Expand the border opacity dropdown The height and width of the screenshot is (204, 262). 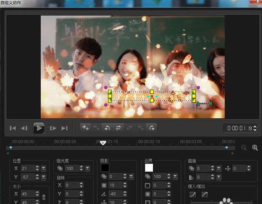175,176
